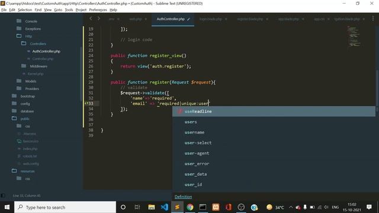379x213 pixels.
Task: Open AuthController.php in the sidebar
Action: pos(46,51)
